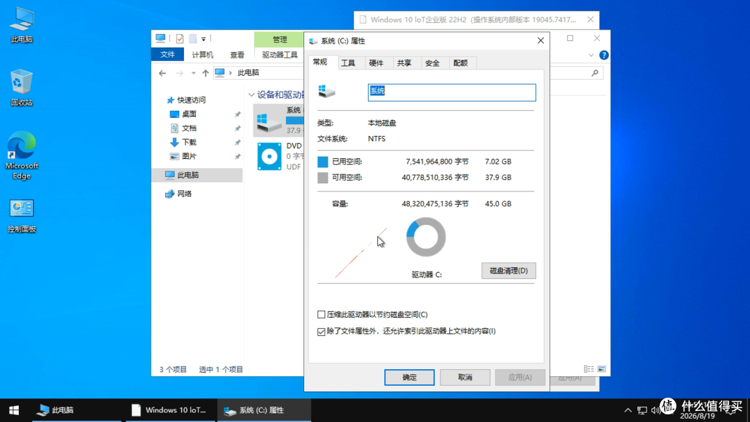Open 文档 in the navigation pane

183,128
